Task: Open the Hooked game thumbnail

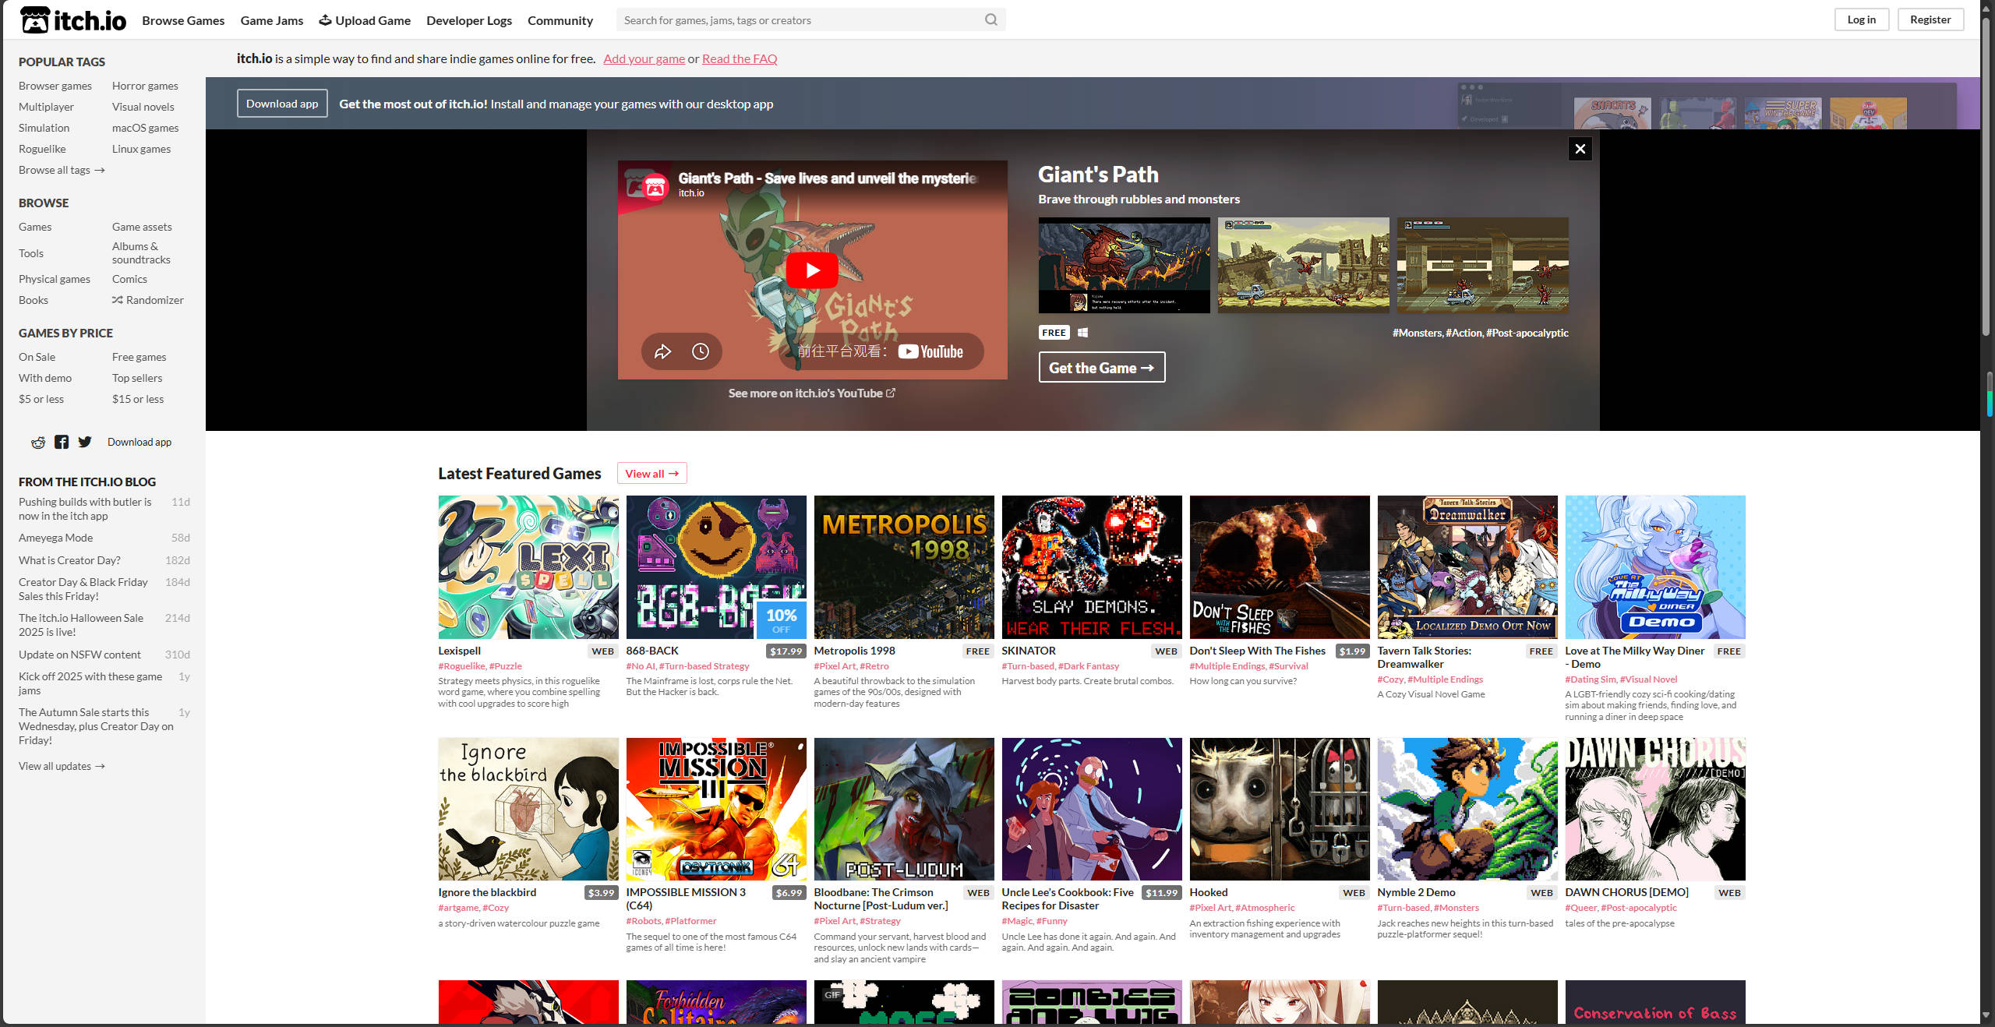Action: tap(1280, 810)
